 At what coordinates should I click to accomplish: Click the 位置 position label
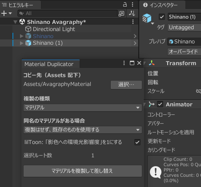pos(153,74)
